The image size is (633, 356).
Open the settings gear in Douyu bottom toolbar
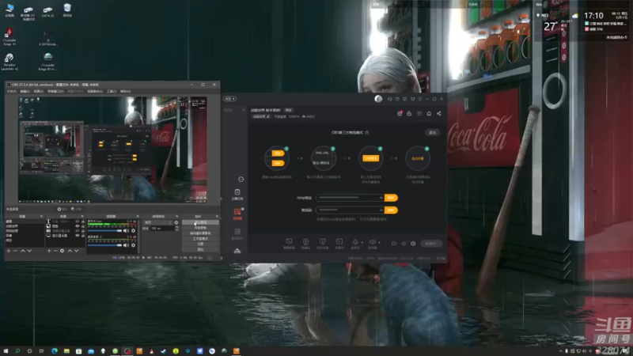coord(413,244)
